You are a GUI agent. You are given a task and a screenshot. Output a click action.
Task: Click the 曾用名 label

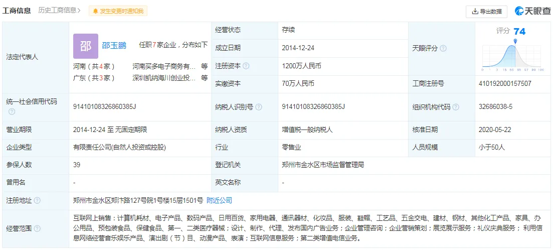(16, 183)
